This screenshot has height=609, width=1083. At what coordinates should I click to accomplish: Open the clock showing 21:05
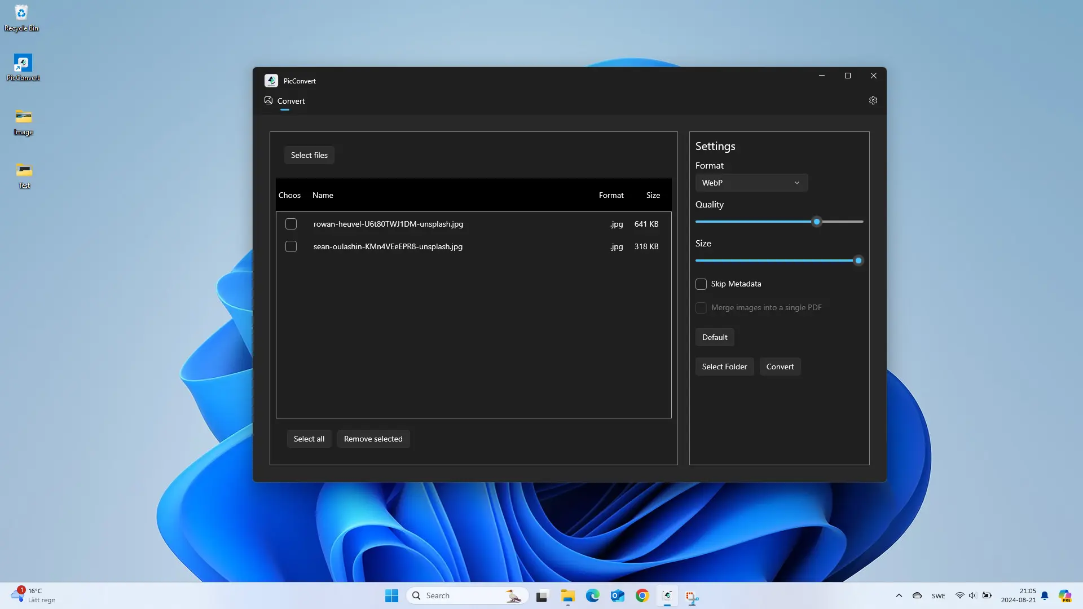1019,595
